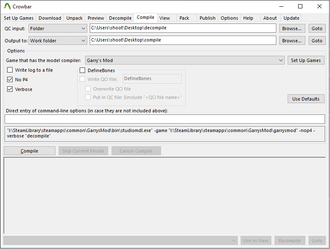
Task: Switch to the Unpack tab
Action: (x=74, y=18)
